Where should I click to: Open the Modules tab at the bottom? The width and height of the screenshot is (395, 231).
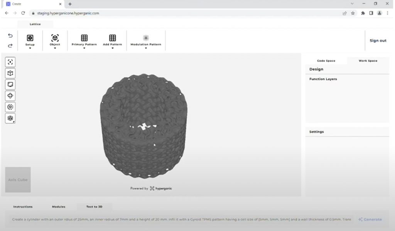coord(58,207)
